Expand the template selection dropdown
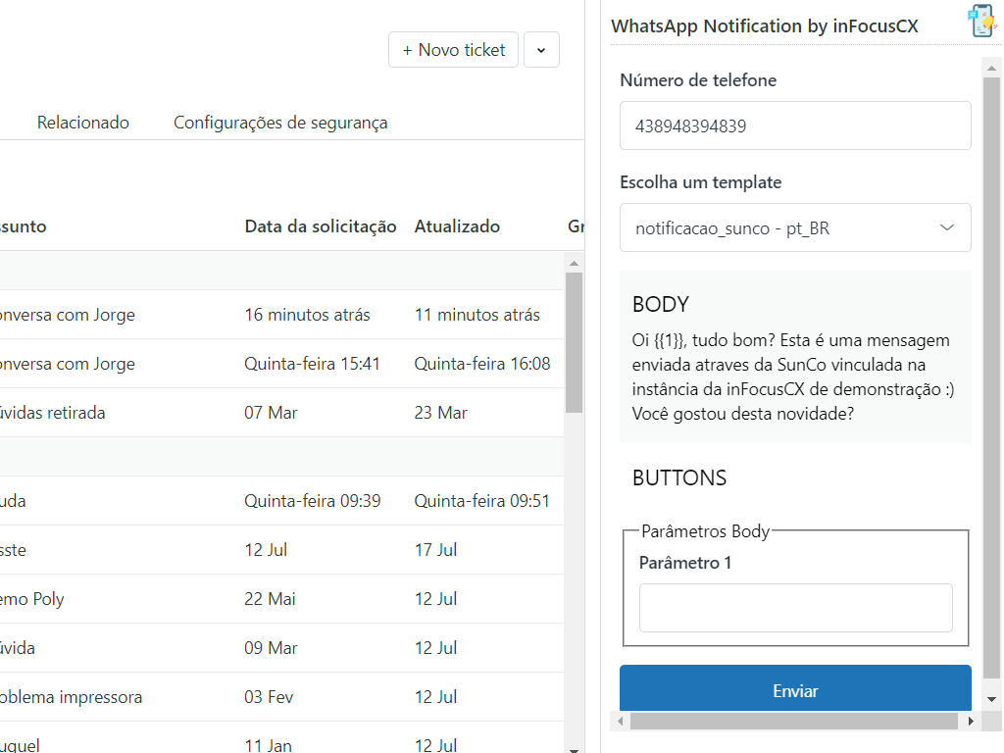The height and width of the screenshot is (753, 1004). pos(795,227)
